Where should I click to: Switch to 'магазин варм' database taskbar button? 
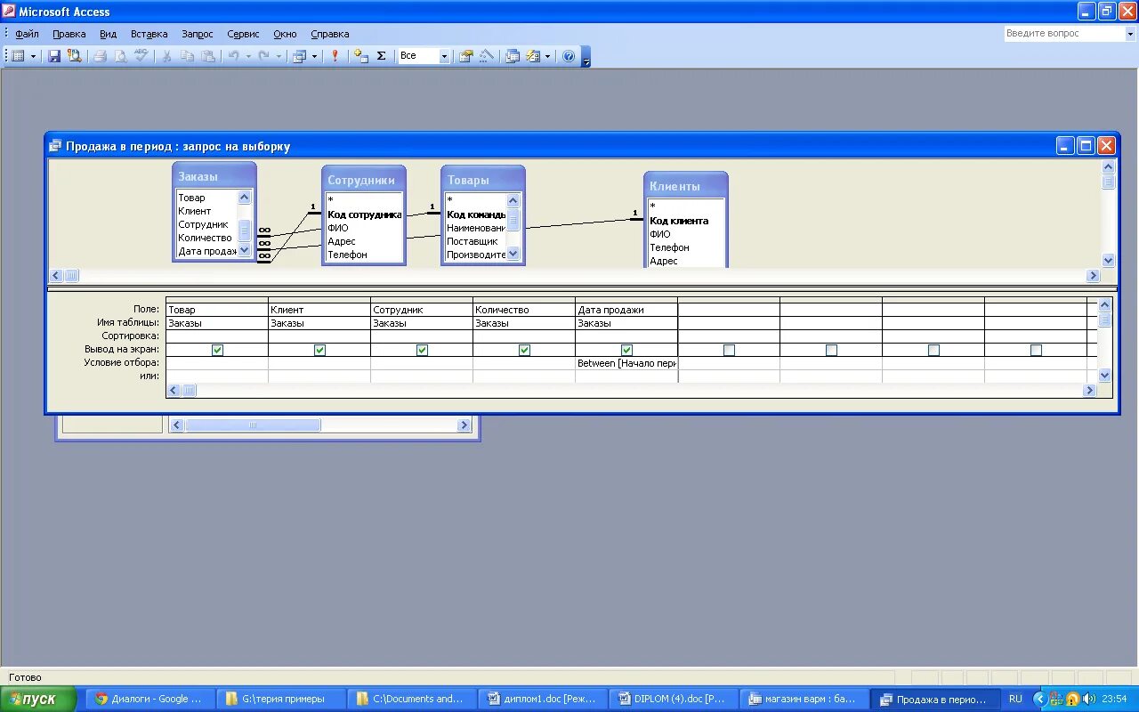pos(804,700)
